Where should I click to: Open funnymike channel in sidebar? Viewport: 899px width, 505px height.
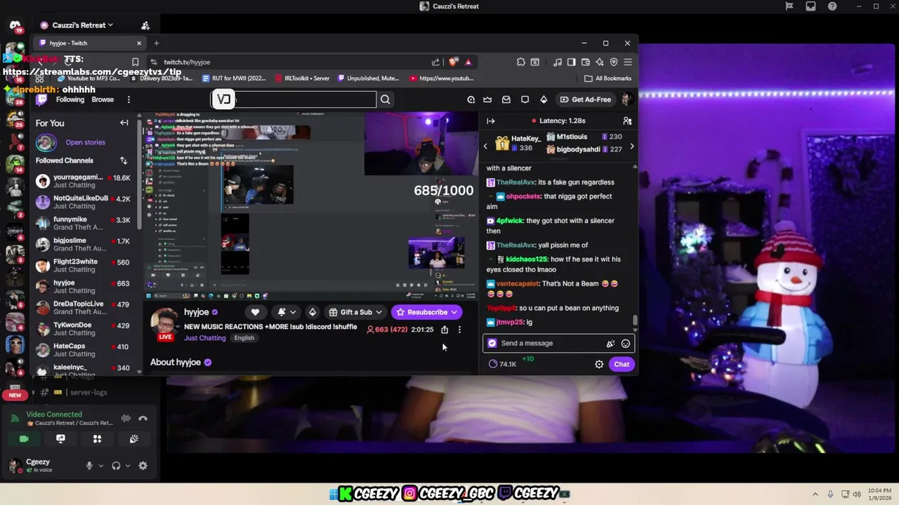[84, 224]
